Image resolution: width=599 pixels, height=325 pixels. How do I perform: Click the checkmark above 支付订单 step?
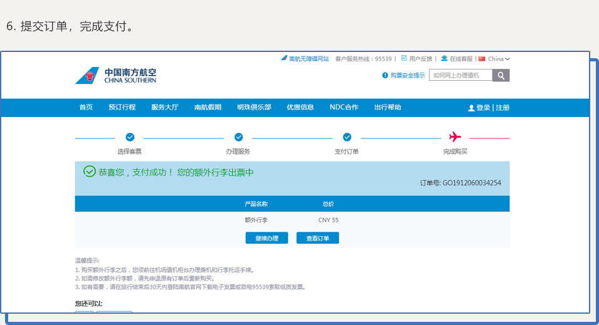coord(346,137)
